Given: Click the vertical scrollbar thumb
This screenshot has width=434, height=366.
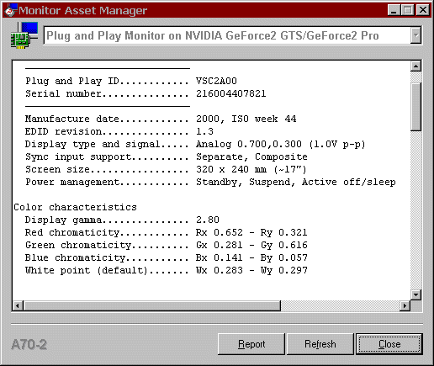Looking at the screenshot, I should coord(415,107).
